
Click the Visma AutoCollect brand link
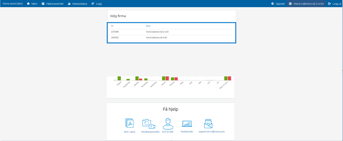[12, 4]
